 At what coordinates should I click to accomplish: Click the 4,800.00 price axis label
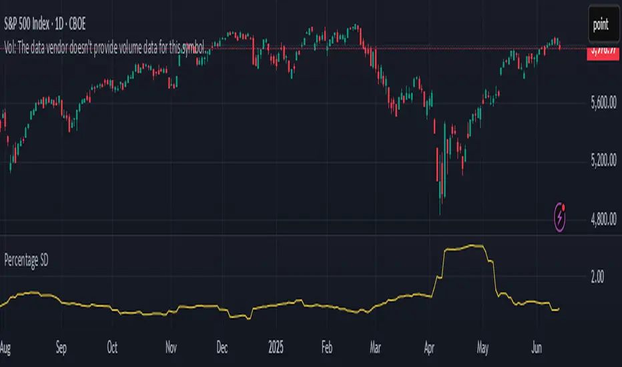click(603, 219)
